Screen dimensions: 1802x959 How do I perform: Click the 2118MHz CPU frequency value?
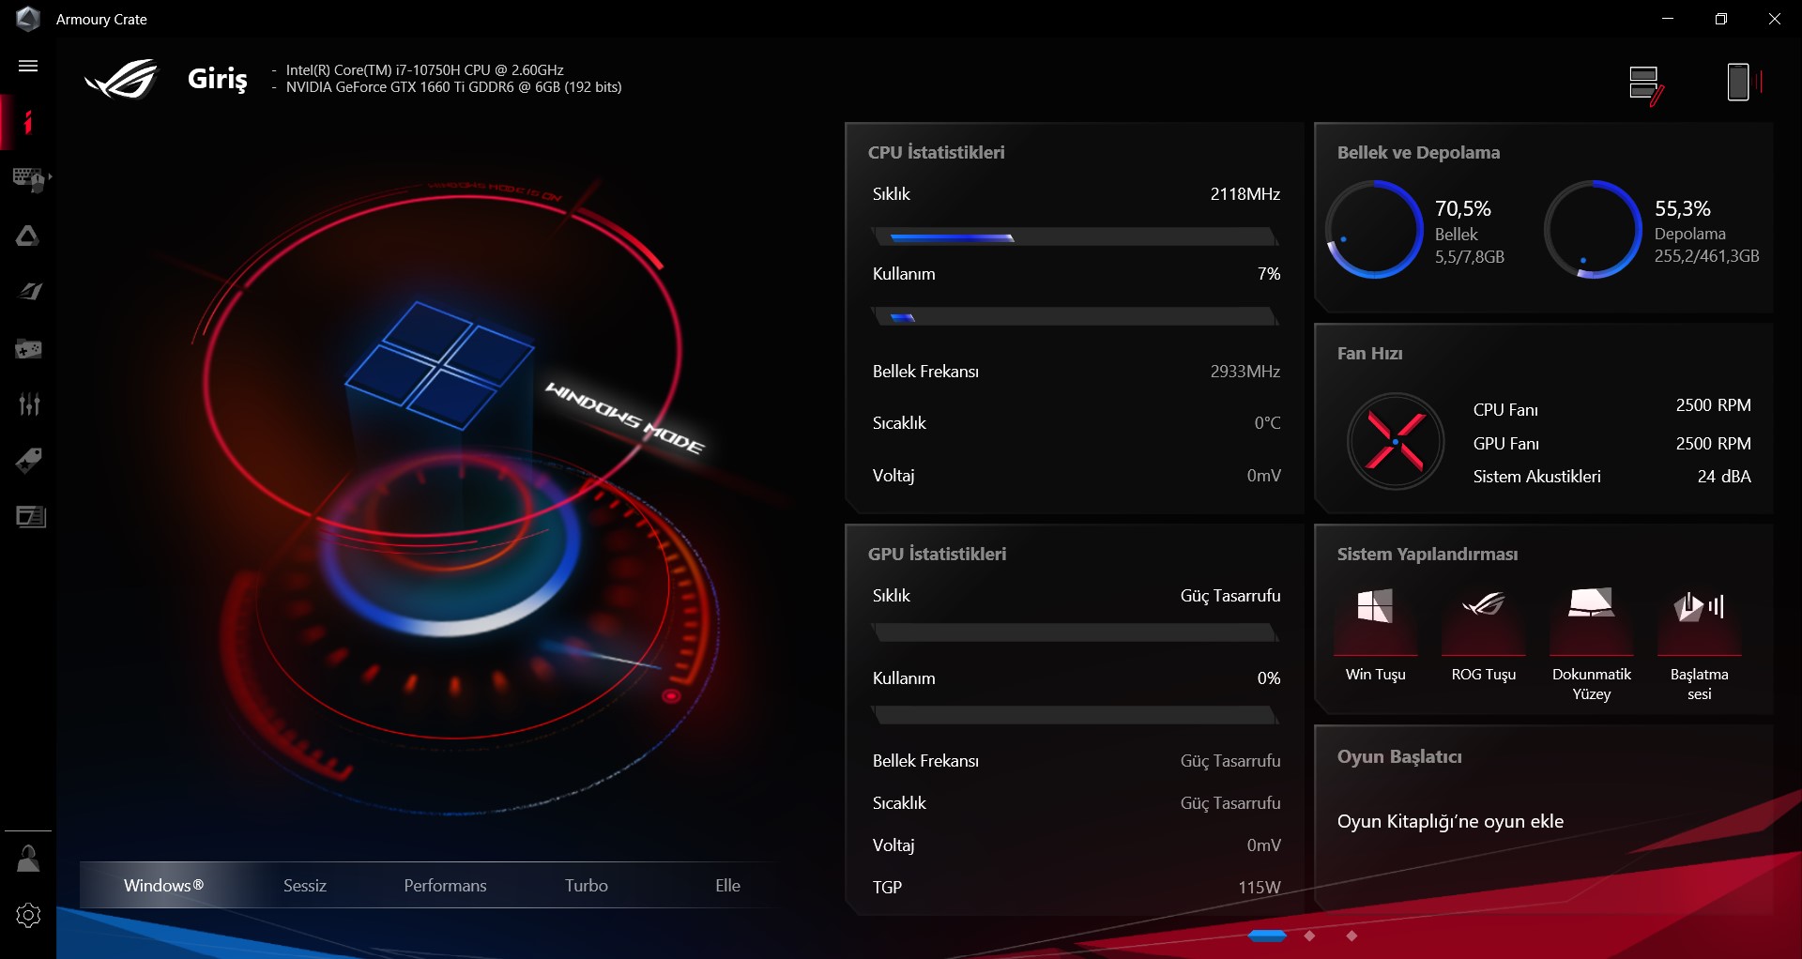coord(1245,194)
